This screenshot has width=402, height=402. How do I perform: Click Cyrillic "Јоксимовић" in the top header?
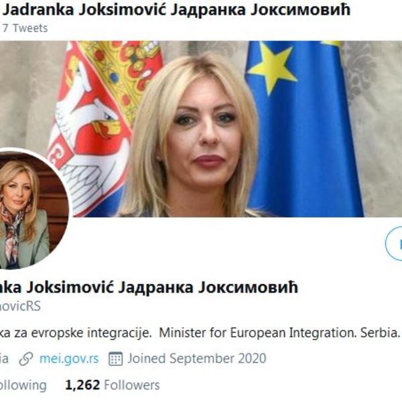pos(301,9)
